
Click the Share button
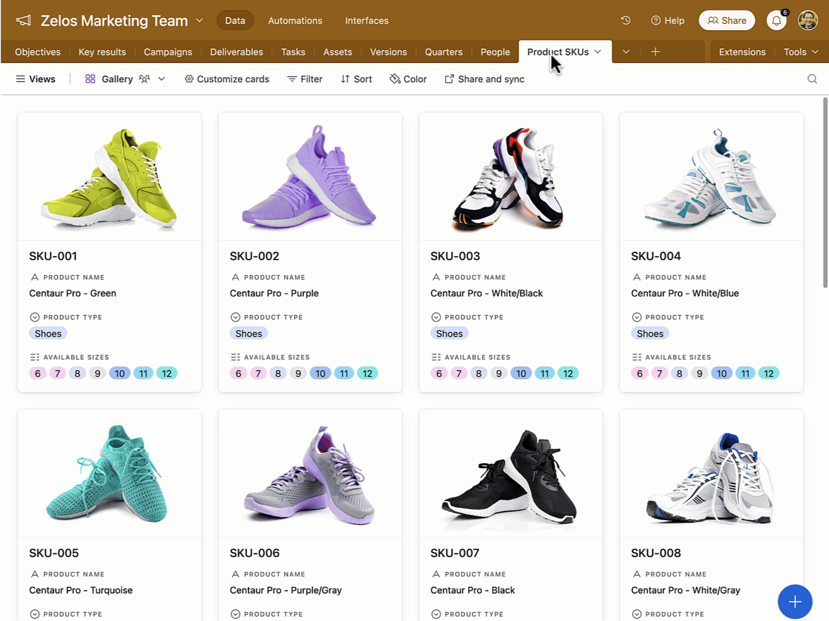coord(727,20)
